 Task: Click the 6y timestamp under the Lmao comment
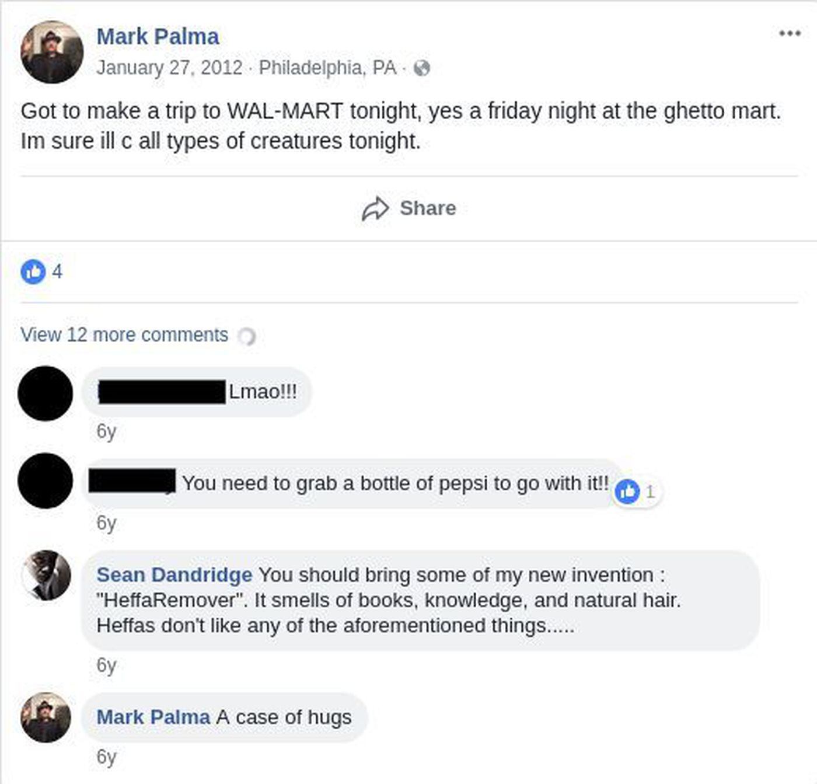106,431
